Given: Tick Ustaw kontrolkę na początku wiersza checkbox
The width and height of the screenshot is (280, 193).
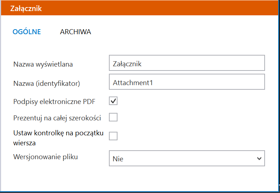Looking at the screenshot, I should click(x=113, y=136).
